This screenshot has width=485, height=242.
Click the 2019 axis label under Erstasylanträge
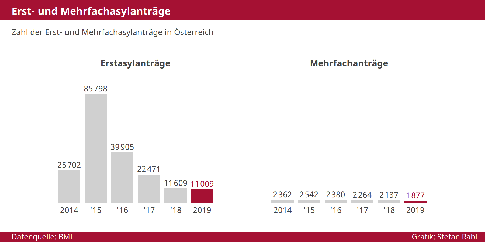[x=202, y=210]
